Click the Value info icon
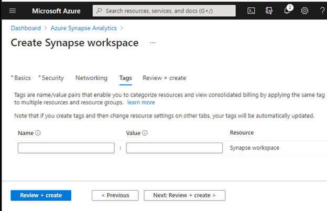327x211 pixels. pos(145,133)
